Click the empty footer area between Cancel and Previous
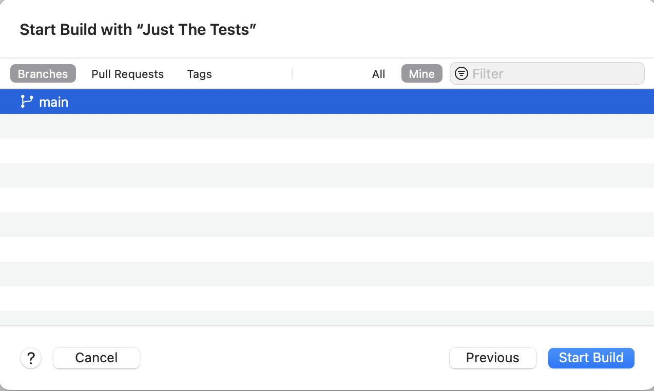 tap(293, 358)
